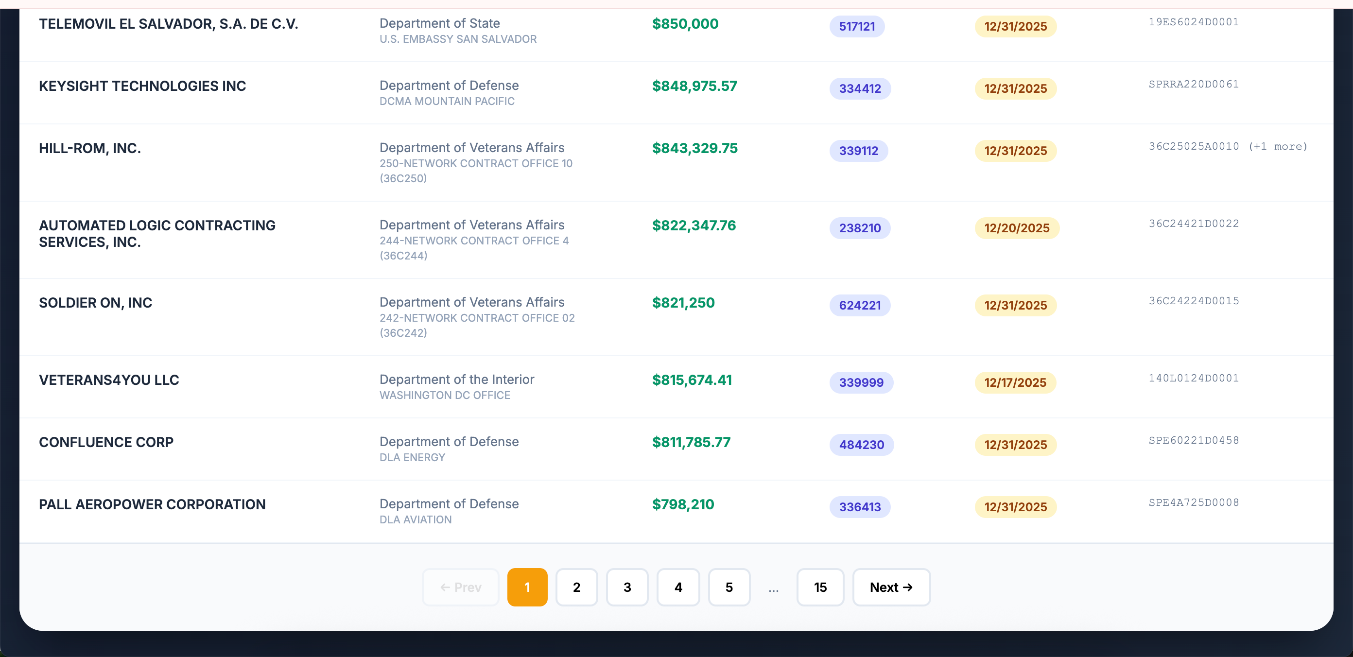The width and height of the screenshot is (1353, 657).
Task: Select SOLDIER ON, INC vendor name
Action: [x=96, y=303]
